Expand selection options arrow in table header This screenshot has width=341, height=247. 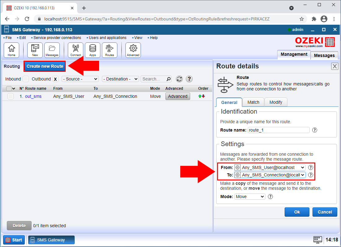tap(14, 89)
